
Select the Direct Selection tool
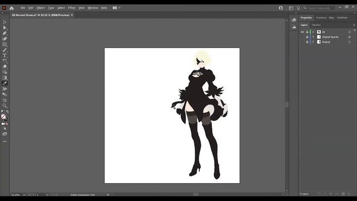[4, 27]
